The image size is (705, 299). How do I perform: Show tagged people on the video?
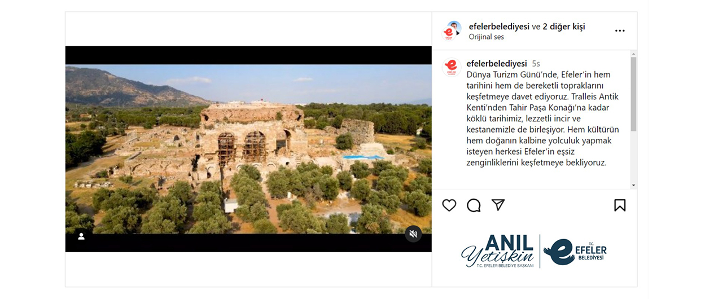point(81,236)
